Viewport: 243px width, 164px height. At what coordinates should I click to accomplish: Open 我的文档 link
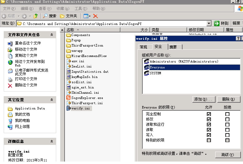[x=22, y=114]
